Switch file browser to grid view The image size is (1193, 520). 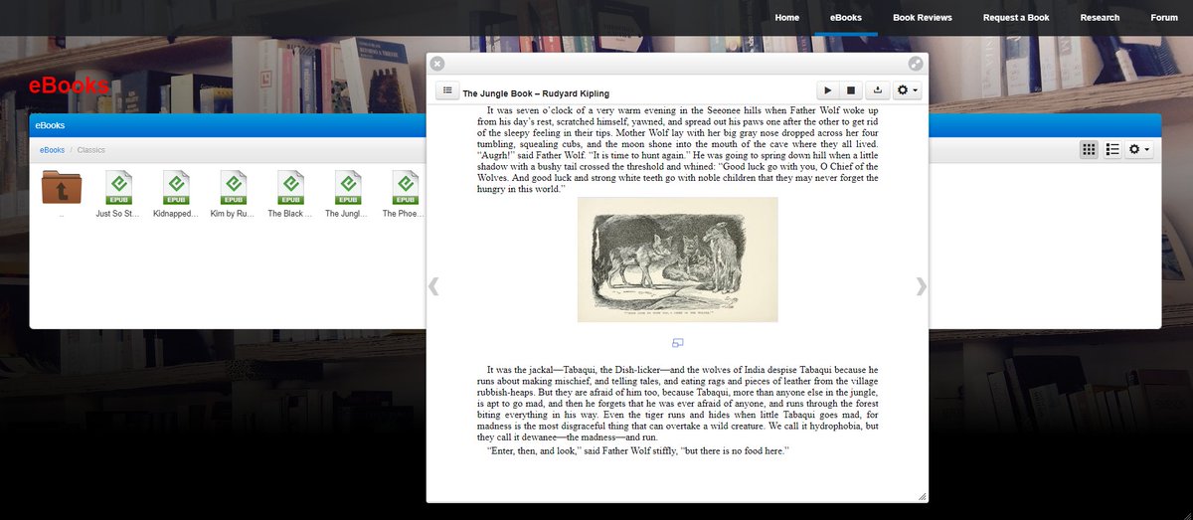(1089, 149)
